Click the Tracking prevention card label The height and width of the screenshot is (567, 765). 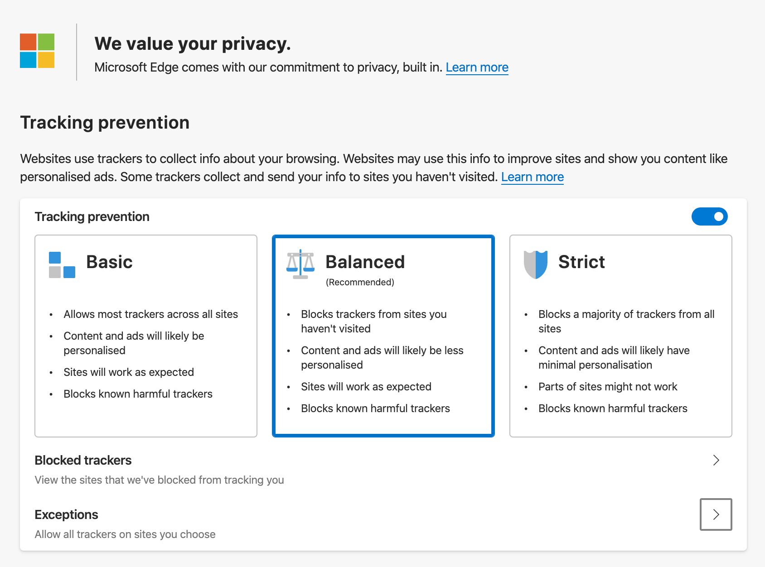(x=92, y=216)
